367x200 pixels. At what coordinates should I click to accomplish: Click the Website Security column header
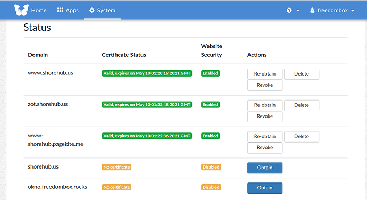211,51
